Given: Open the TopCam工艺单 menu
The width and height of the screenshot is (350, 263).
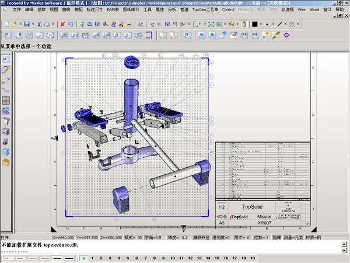Looking at the screenshot, I should click(x=205, y=10).
